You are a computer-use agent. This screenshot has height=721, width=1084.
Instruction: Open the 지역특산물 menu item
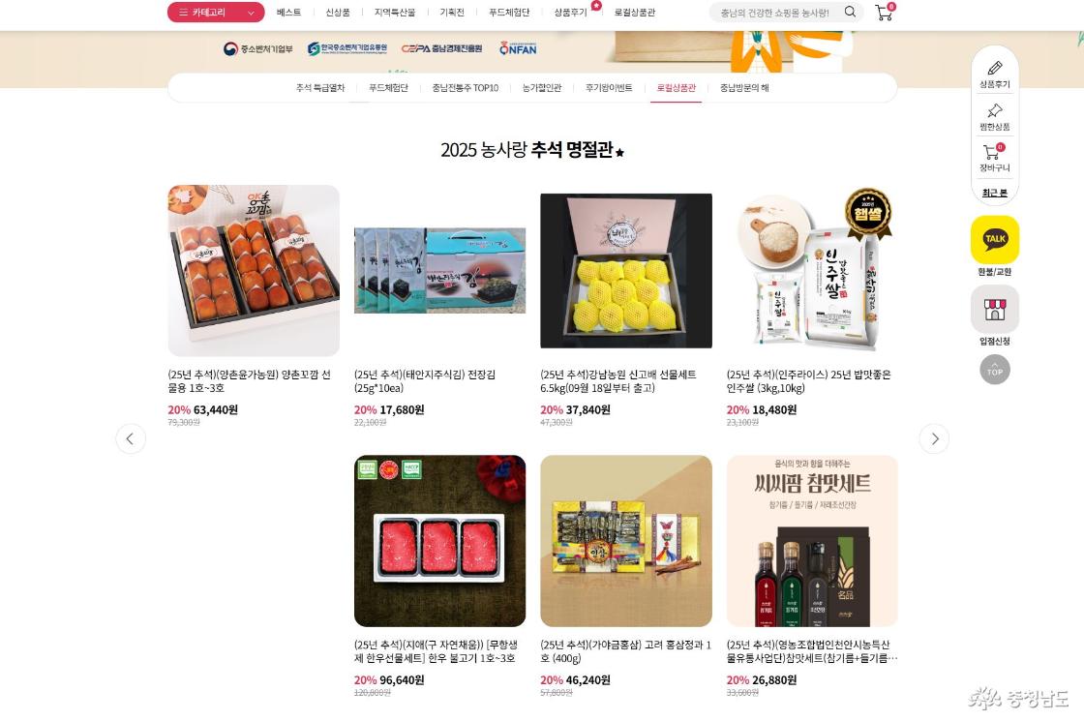coord(395,13)
